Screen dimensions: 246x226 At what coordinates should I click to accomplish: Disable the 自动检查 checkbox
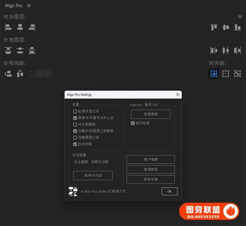pyautogui.click(x=133, y=123)
